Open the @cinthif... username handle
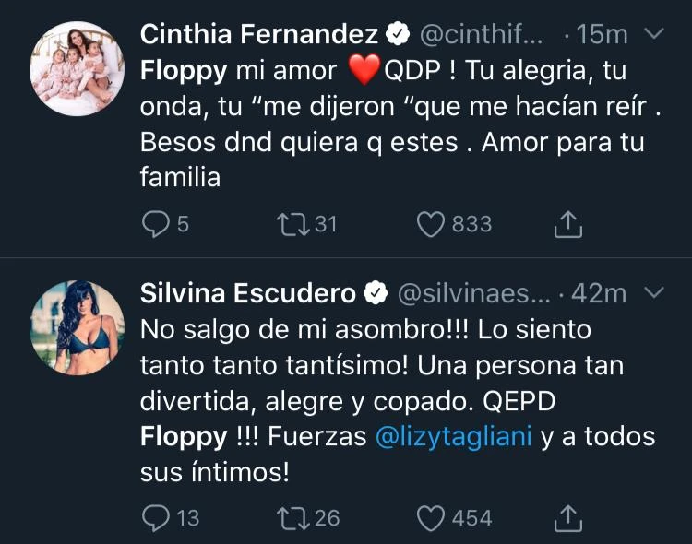The height and width of the screenshot is (544, 692). [483, 35]
